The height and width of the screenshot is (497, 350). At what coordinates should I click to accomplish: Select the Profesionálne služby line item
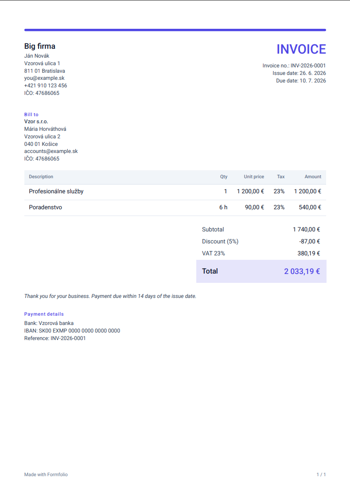tap(175, 192)
